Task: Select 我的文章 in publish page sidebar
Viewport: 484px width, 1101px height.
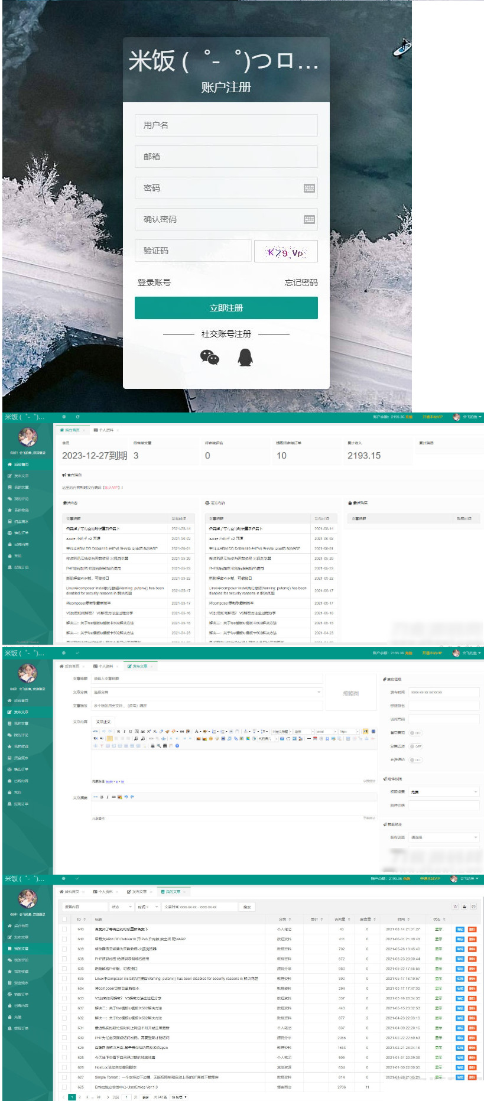Action: [21, 723]
